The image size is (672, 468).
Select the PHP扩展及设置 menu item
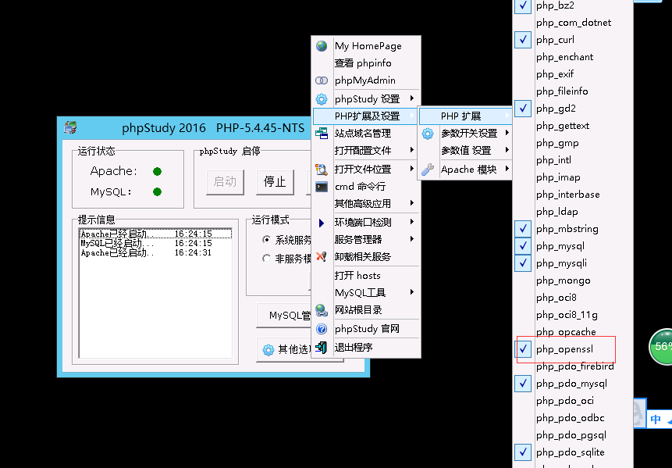coord(365,116)
